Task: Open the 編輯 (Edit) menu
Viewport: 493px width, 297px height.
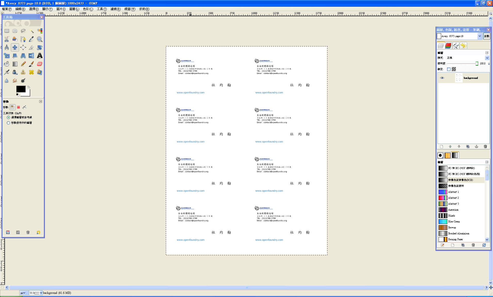Action: 20,9
